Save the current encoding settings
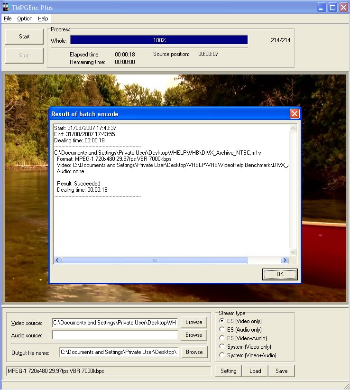 point(281,371)
